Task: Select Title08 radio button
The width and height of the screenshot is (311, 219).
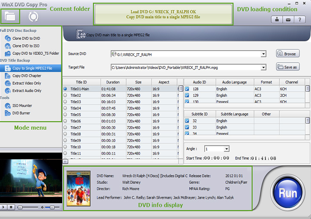Action: pos(65,134)
